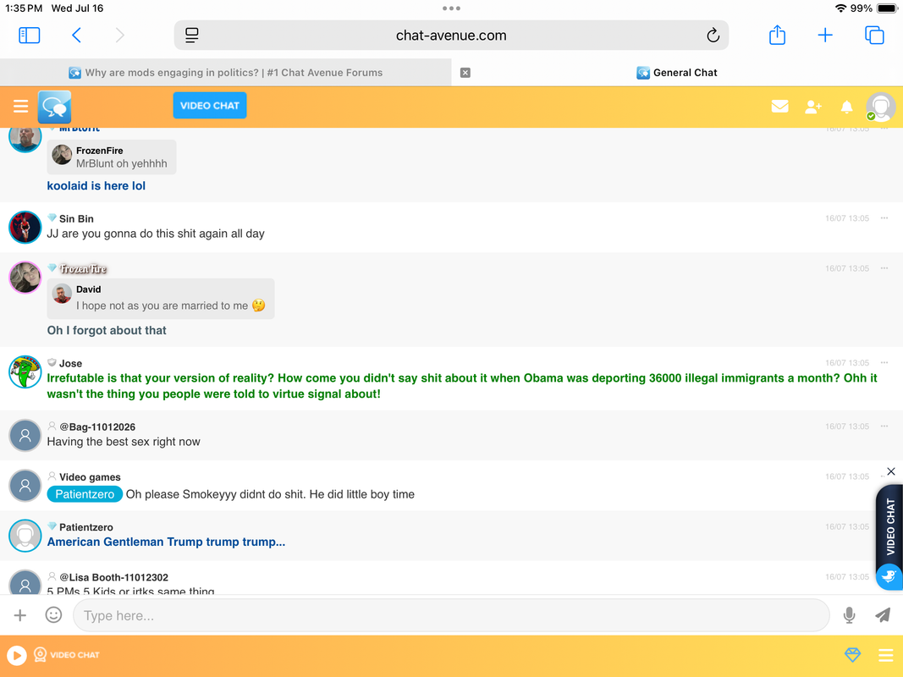This screenshot has width=903, height=677.
Task: Switch to Why are mods engaging in politics tab
Action: (226, 73)
